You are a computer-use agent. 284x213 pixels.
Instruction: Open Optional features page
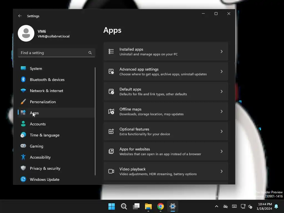(x=166, y=131)
